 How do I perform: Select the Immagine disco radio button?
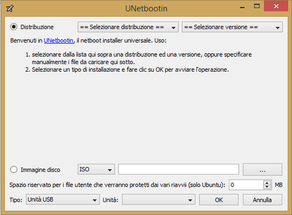(x=14, y=170)
